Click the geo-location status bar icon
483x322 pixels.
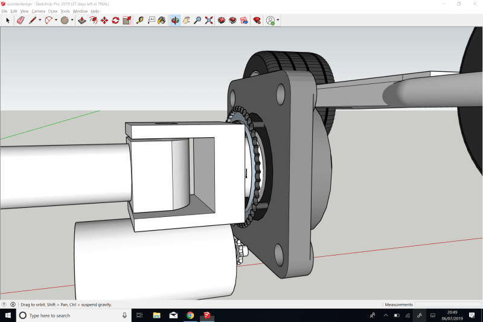point(4,304)
